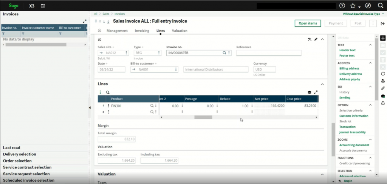Switch to the Valuation tab
The image size is (387, 184).
point(180,31)
